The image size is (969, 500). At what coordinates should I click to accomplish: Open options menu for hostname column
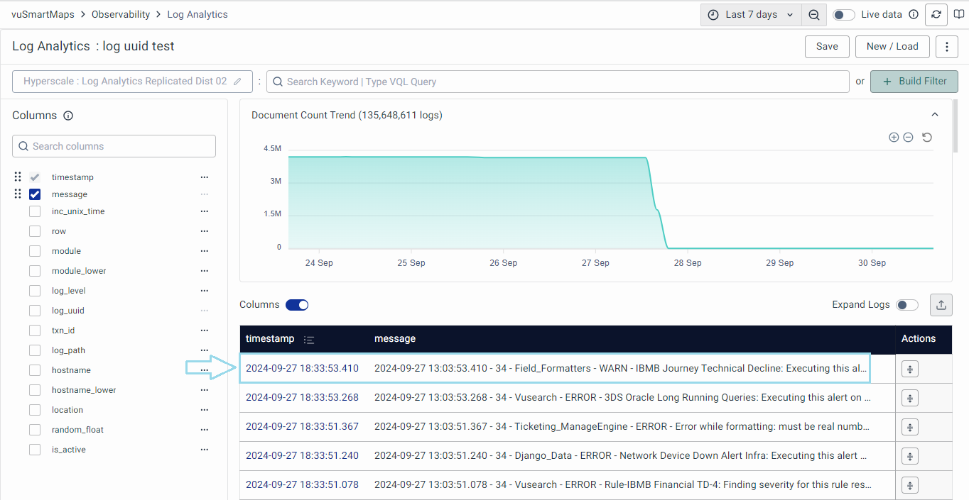click(x=205, y=370)
